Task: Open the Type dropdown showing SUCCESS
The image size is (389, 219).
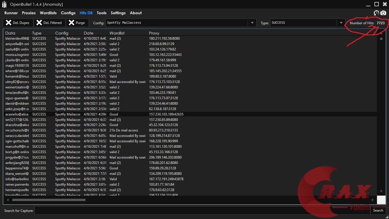Action: tap(341, 23)
